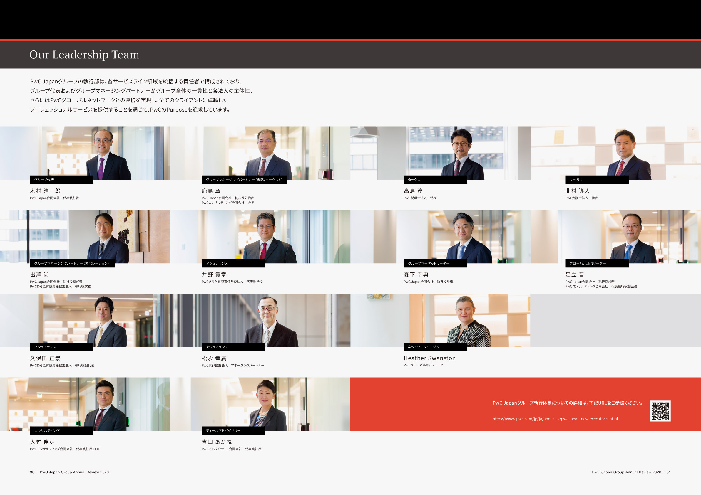Viewport: 701px width, 495px height.
Task: Click the name '森下 幸典'
Action: (x=416, y=275)
